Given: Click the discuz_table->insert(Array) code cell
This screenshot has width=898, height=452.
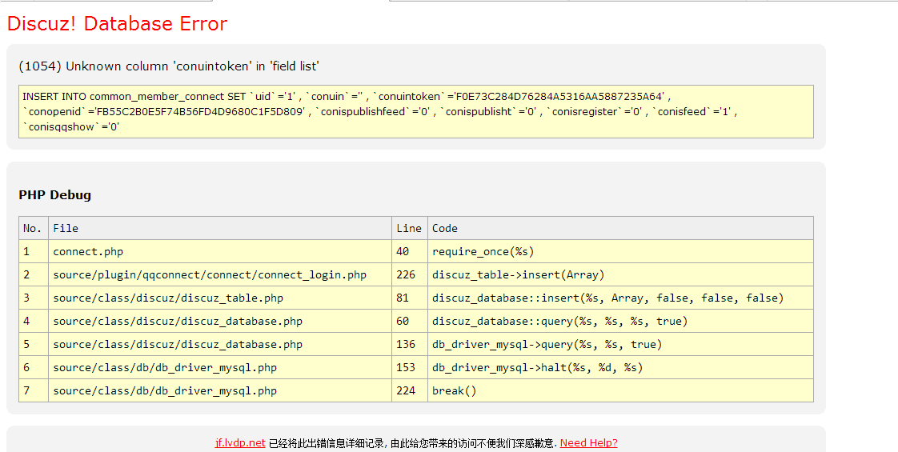Looking at the screenshot, I should [x=518, y=274].
